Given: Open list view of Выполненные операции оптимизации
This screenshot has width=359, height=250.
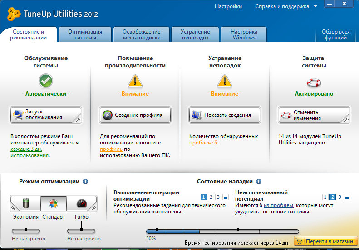Looking at the screenshot, I should point(226,197).
